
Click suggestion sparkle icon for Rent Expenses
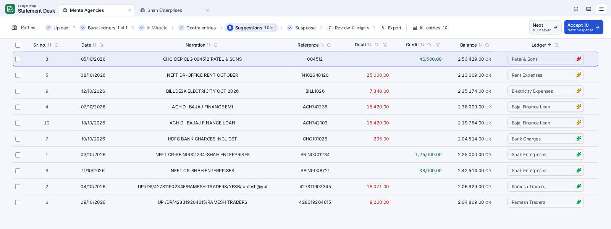tap(579, 75)
